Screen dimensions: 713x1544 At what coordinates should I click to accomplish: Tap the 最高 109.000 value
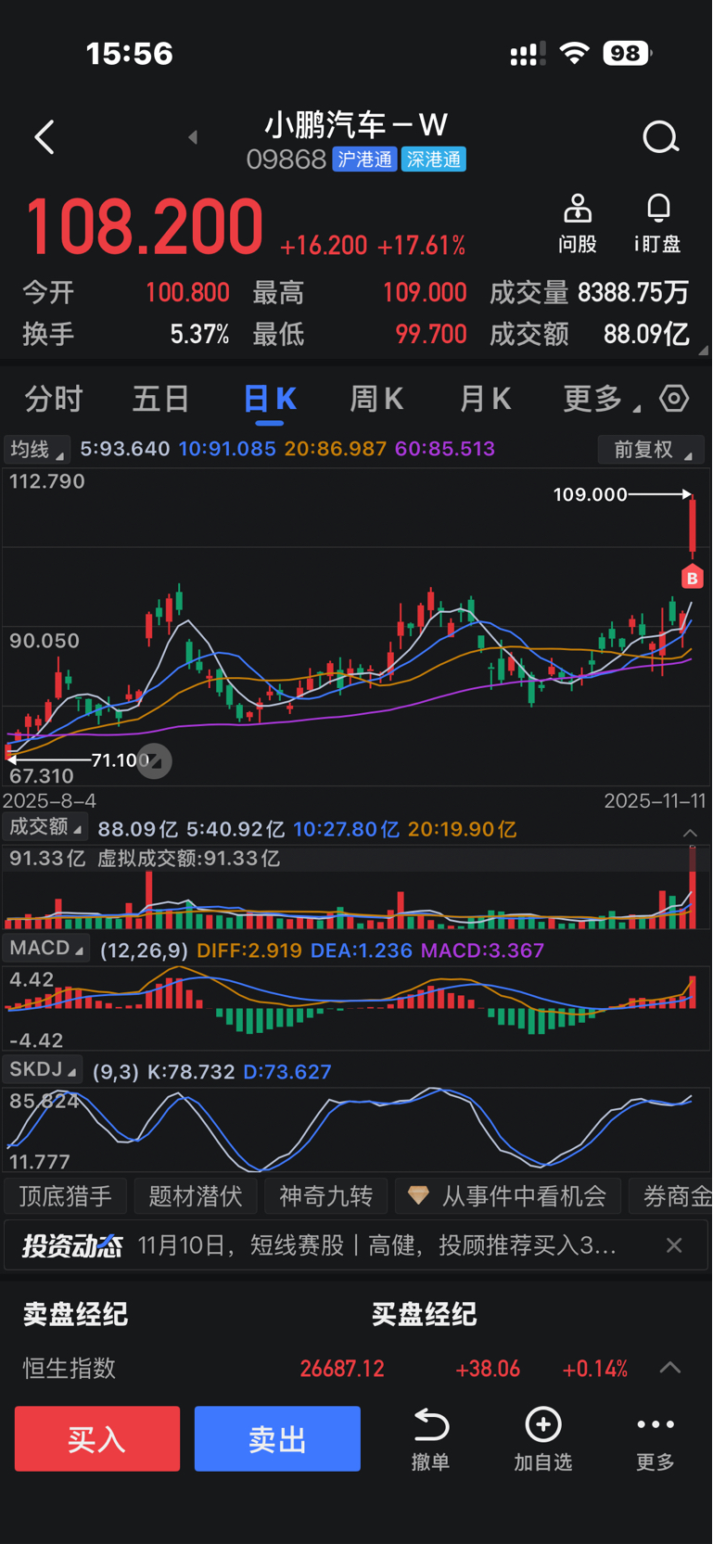425,293
